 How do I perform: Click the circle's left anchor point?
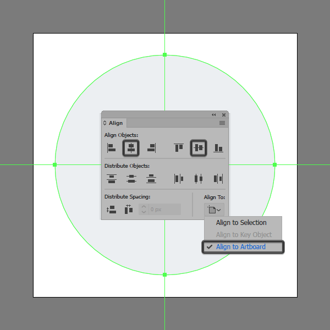coord(54,165)
